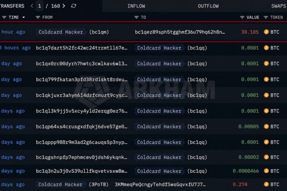Edit the current page number 1
Image resolution: width=287 pixels, height=191 pixels.
(x=40, y=6)
